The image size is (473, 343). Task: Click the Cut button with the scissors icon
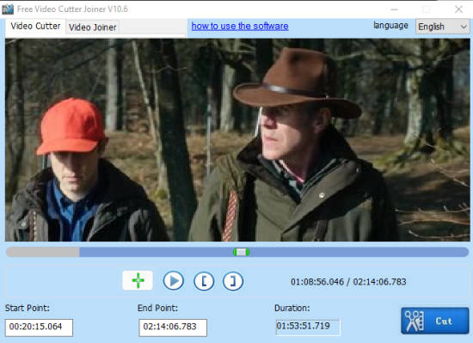click(435, 321)
